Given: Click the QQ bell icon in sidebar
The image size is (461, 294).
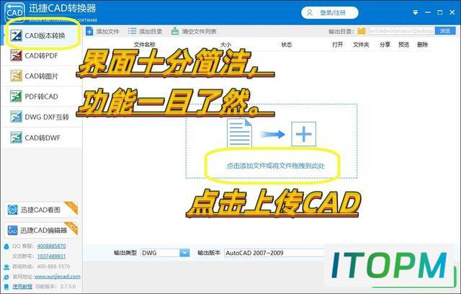Looking at the screenshot, I should tap(6, 246).
